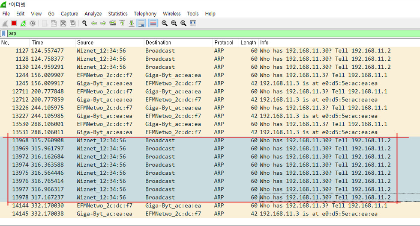Open Find a packet magnifier
This screenshot has width=420, height=226.
(x=85, y=23)
